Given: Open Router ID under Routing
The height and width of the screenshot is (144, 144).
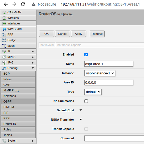Looking at the screenshot, I should pos(18,124).
